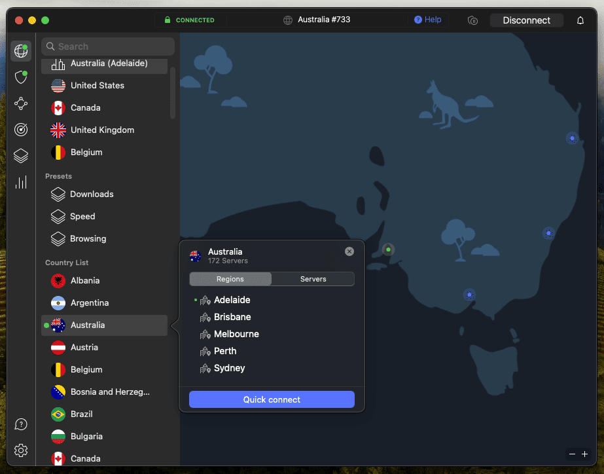Select Albania in country list
The image size is (604, 474).
coord(105,281)
